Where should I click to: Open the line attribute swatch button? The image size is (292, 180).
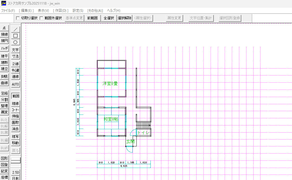(x=15, y=161)
